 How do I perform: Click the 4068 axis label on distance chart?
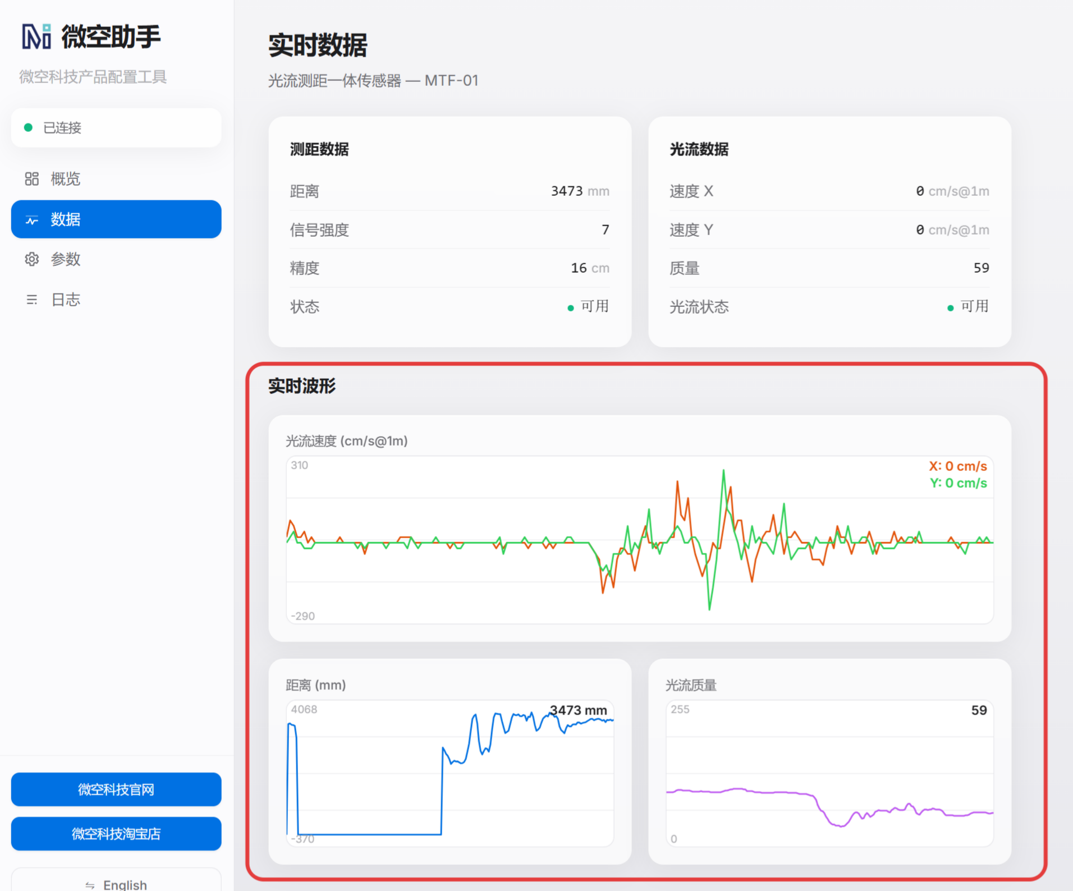click(304, 709)
